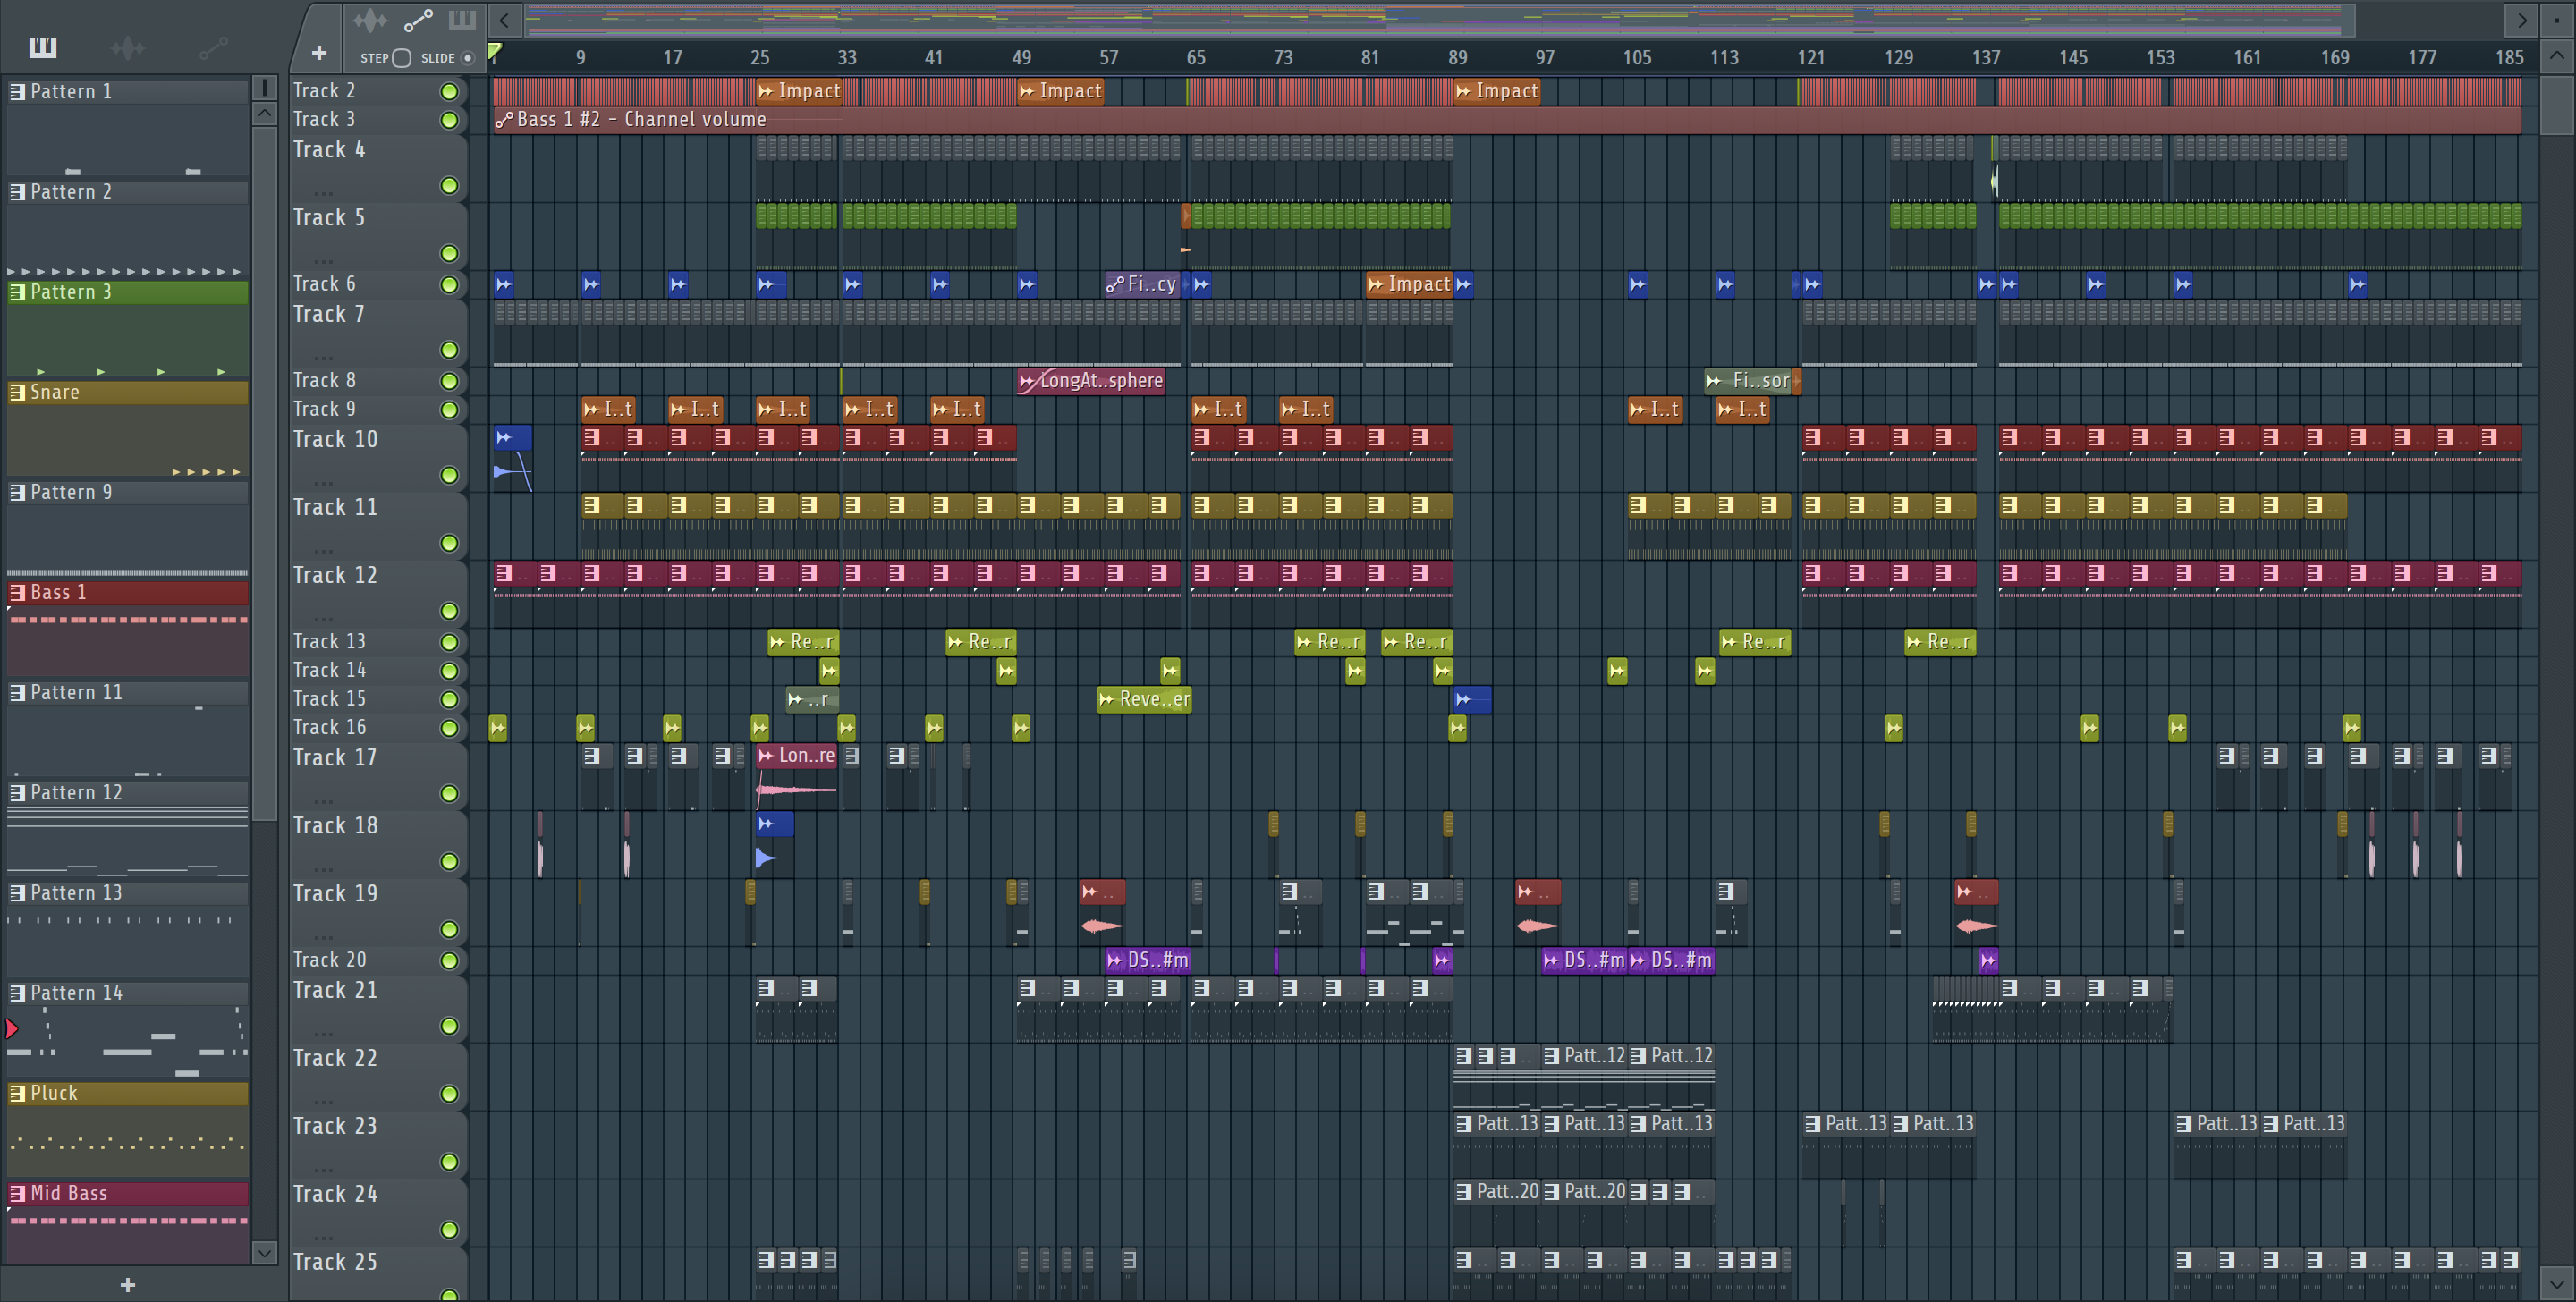Screen dimensions: 2576x1302
Task: Click bar 89 on the timeline ruler
Action: 1457,58
